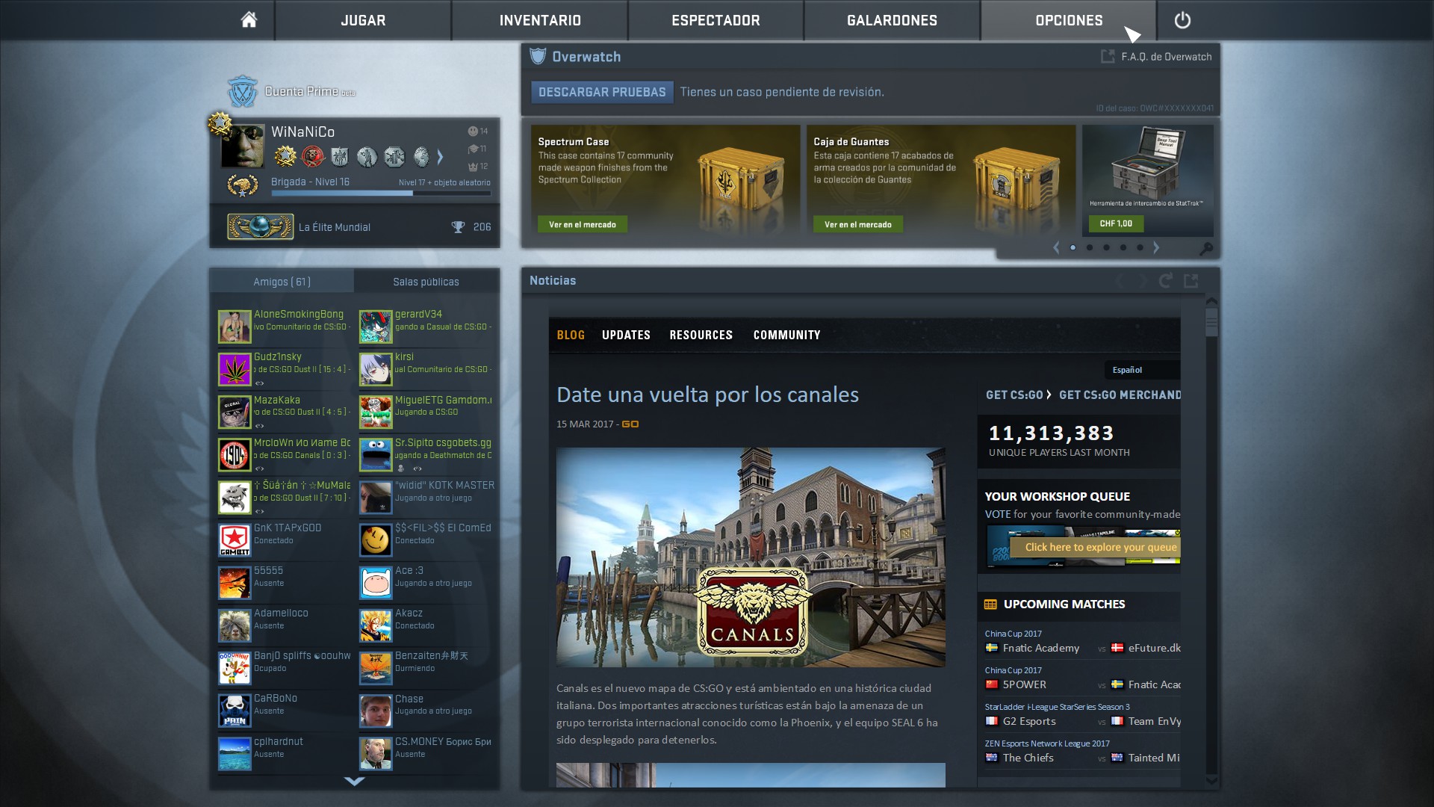Select the red Operation Bloodhound coin medal
This screenshot has height=807, width=1434.
[x=312, y=156]
